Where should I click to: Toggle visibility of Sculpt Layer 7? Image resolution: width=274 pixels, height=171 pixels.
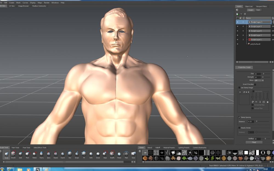click(x=237, y=35)
